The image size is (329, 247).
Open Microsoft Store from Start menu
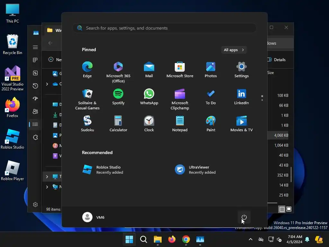click(180, 70)
